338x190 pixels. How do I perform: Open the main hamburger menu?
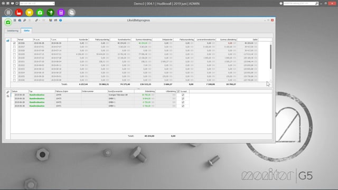(x=8, y=13)
